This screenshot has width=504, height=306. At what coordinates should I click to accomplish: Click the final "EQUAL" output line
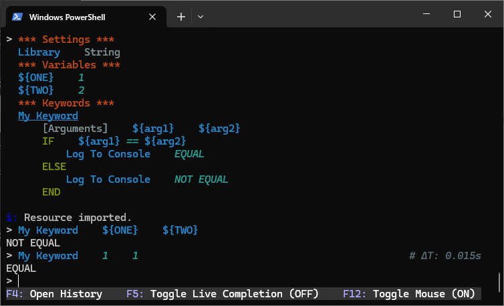coord(21,269)
